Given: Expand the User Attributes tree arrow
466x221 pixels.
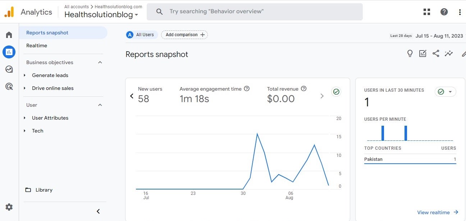Looking at the screenshot, I should 24,118.
